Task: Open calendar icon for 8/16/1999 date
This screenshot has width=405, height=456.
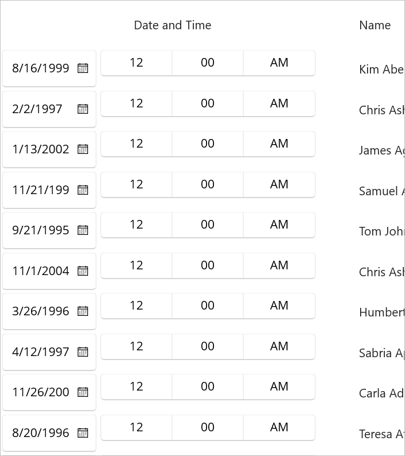Action: 83,68
